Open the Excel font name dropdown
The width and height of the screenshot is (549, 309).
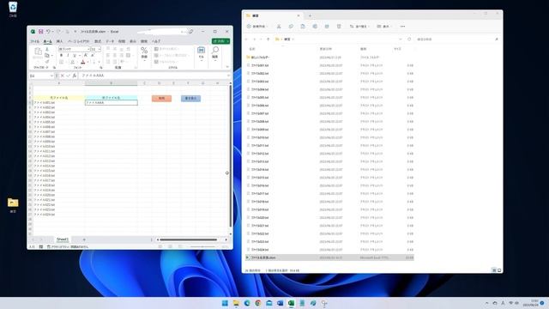point(88,50)
